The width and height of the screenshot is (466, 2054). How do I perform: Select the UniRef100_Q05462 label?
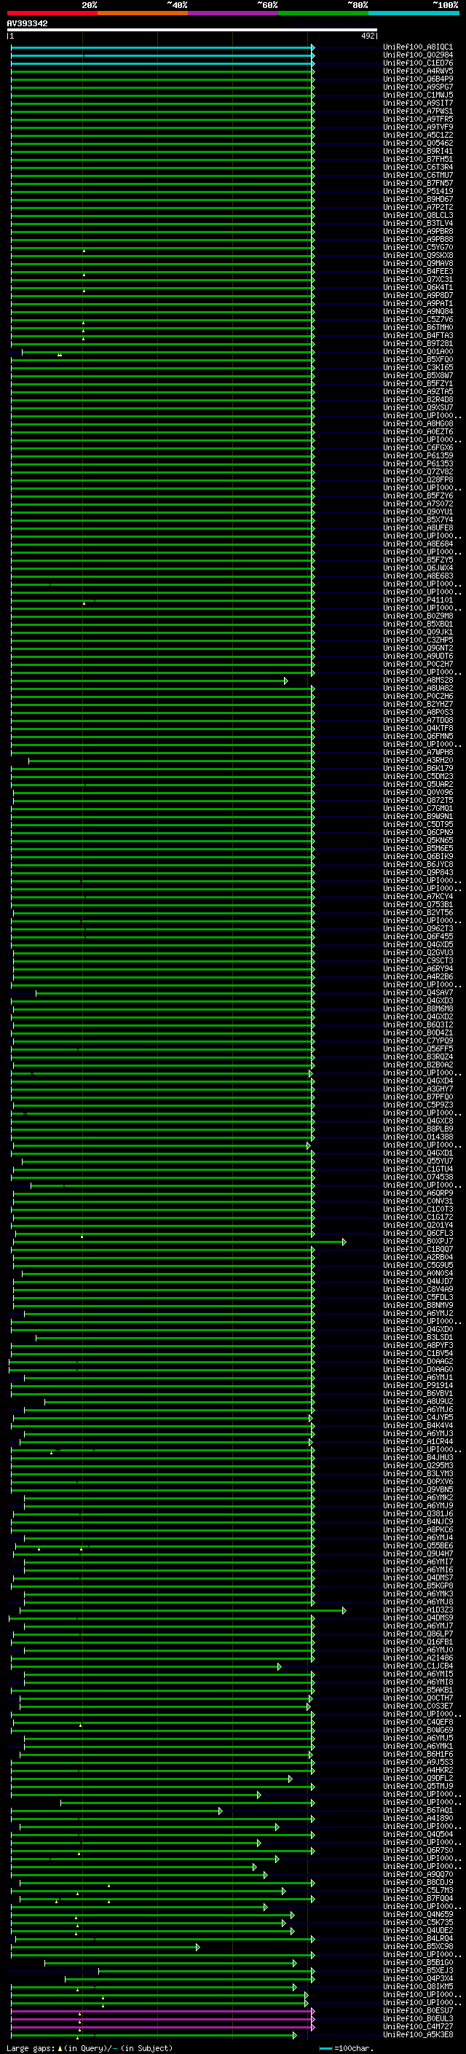418,143
